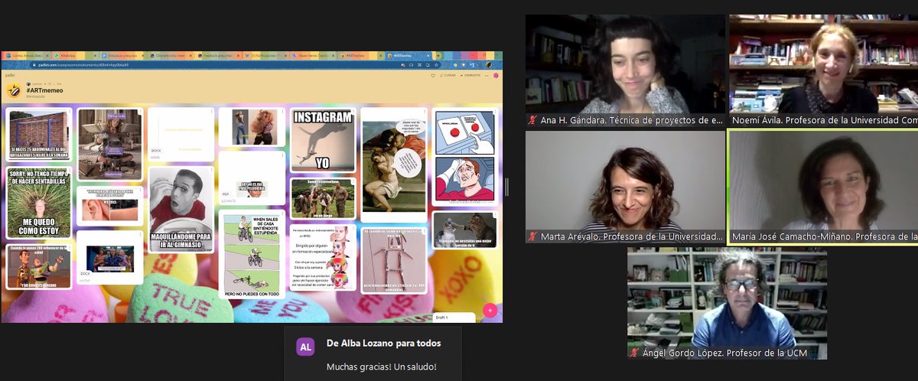The height and width of the screenshot is (381, 918).
Task: Open the Toy Story Woody and Buzz meme
Action: 38,266
